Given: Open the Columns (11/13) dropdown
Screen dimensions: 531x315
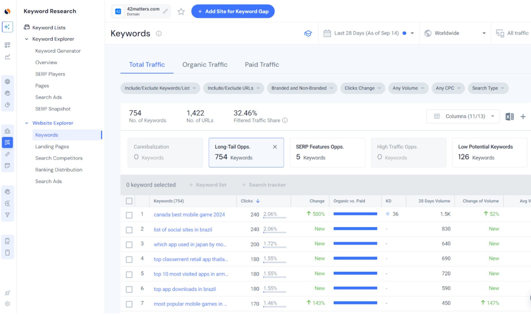Looking at the screenshot, I should (463, 116).
